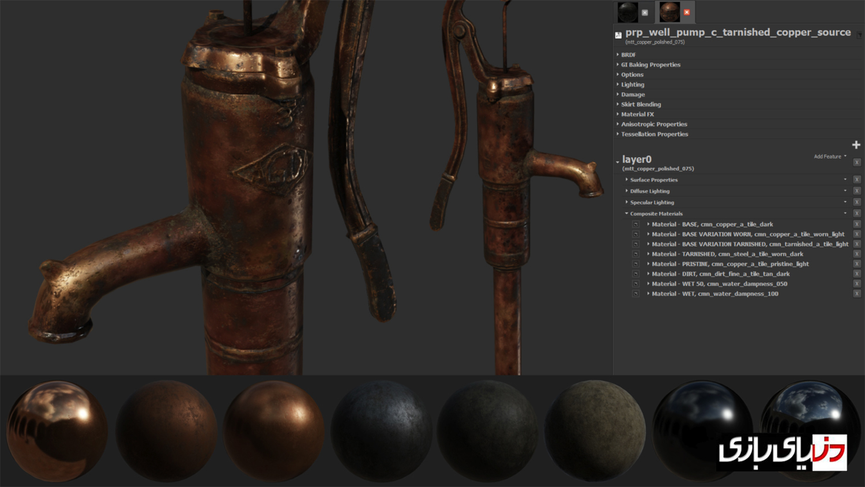Click the save icon beside the material name
Screen dimensions: 865x487
pos(618,35)
